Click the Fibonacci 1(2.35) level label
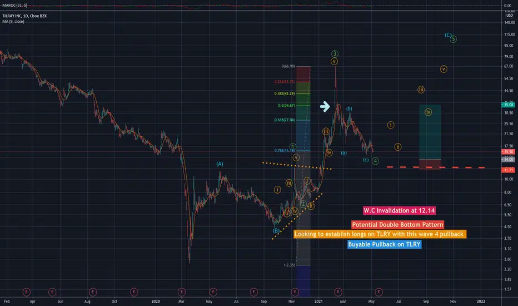518x306 pixels. tap(289, 265)
